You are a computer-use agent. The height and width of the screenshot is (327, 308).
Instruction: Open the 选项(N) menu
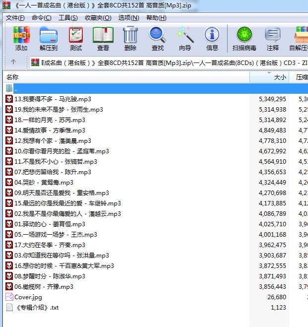click(128, 18)
